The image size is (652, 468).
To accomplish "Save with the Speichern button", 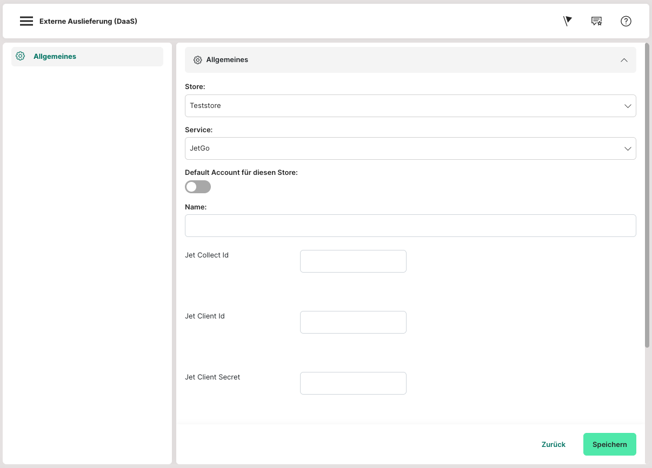I will point(609,444).
